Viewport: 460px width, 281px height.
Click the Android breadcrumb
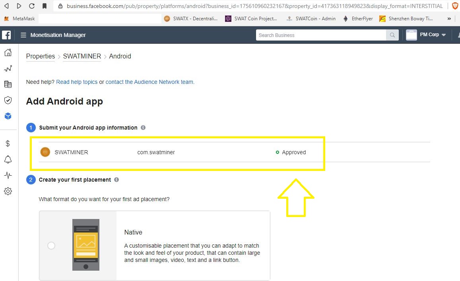click(x=120, y=56)
